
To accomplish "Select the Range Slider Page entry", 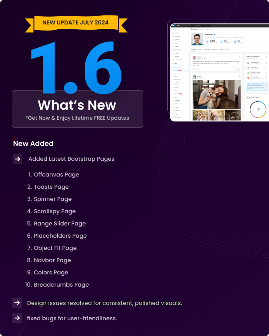I will pyautogui.click(x=59, y=224).
